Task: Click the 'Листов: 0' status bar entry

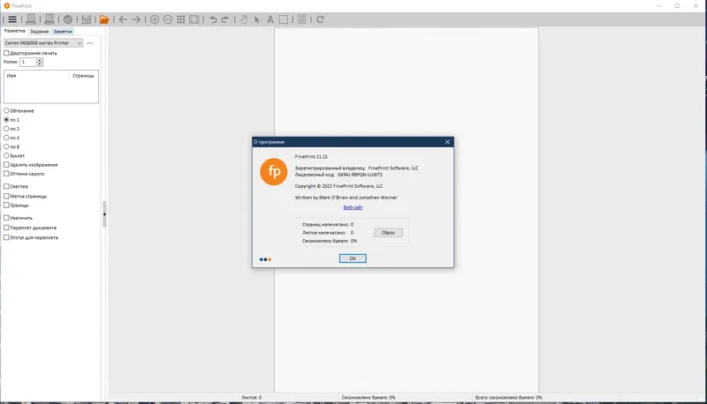Action: pyautogui.click(x=252, y=398)
